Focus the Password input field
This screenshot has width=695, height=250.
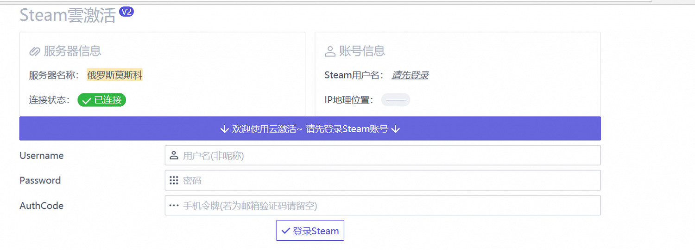(383, 180)
